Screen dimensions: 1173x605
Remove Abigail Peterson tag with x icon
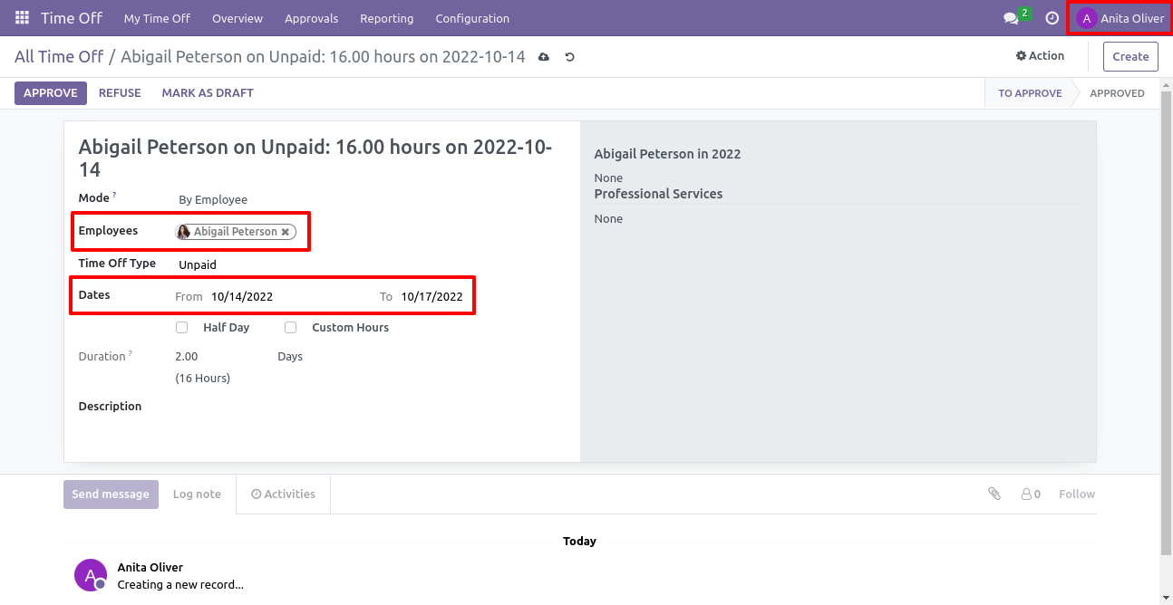285,232
